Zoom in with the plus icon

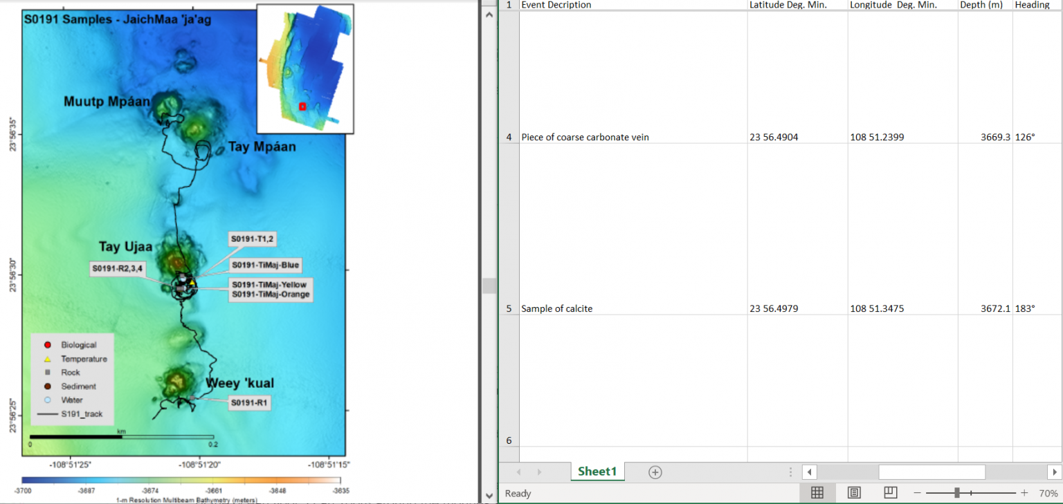tap(1024, 493)
